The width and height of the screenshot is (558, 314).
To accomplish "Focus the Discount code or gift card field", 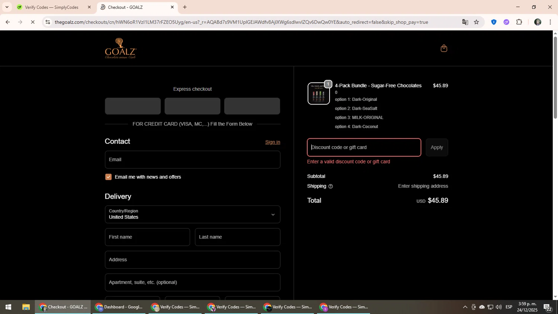I will 364,147.
